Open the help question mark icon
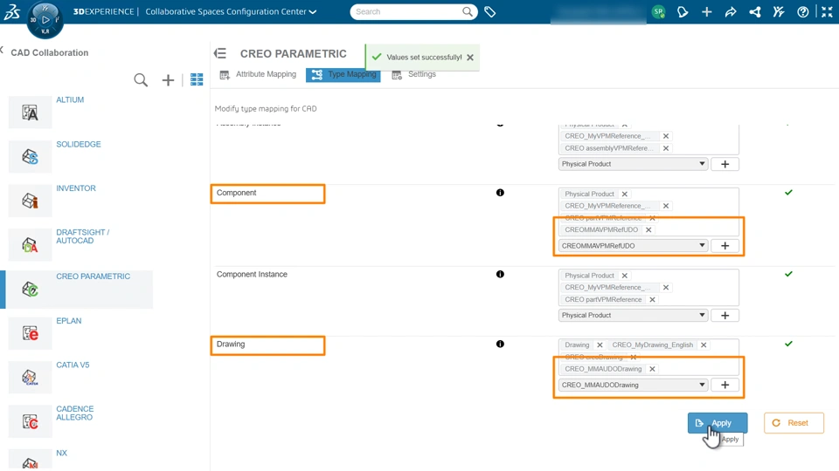 802,11
